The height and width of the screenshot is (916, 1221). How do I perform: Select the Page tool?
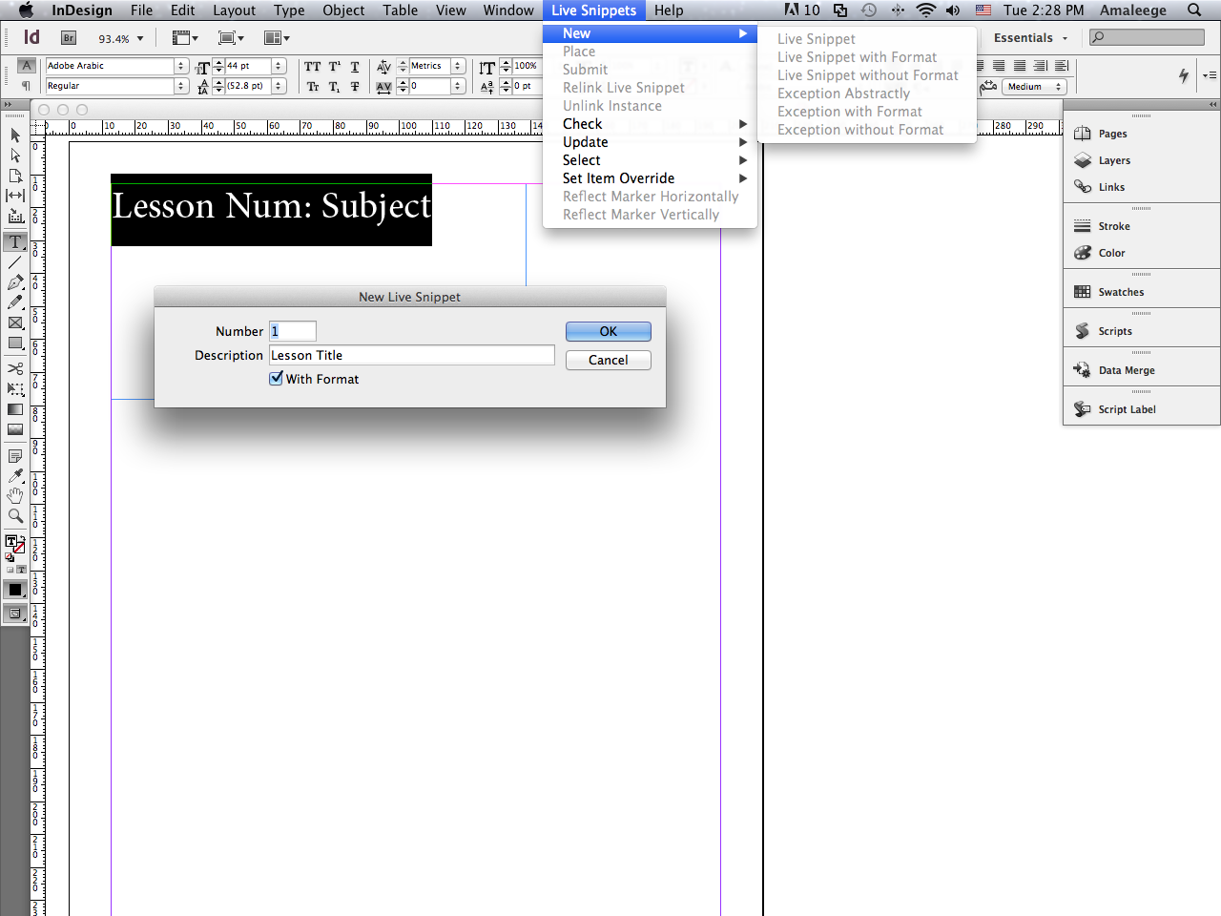pyautogui.click(x=15, y=176)
